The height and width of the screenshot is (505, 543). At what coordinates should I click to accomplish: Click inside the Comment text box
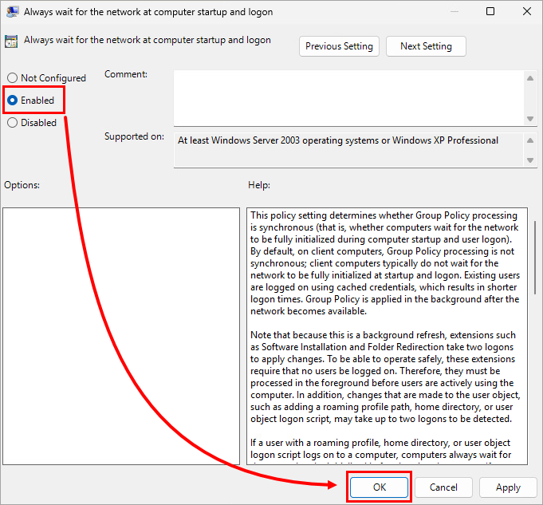click(x=348, y=97)
